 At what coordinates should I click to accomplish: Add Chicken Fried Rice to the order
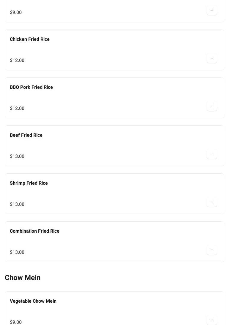212,58
